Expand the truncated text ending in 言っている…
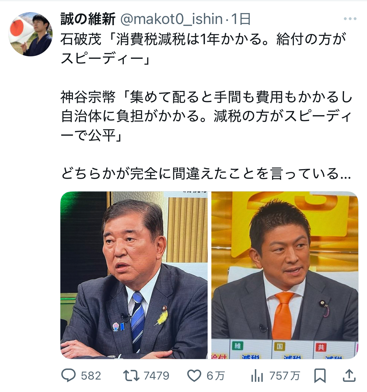The height and width of the screenshot is (392, 367). [x=206, y=174]
